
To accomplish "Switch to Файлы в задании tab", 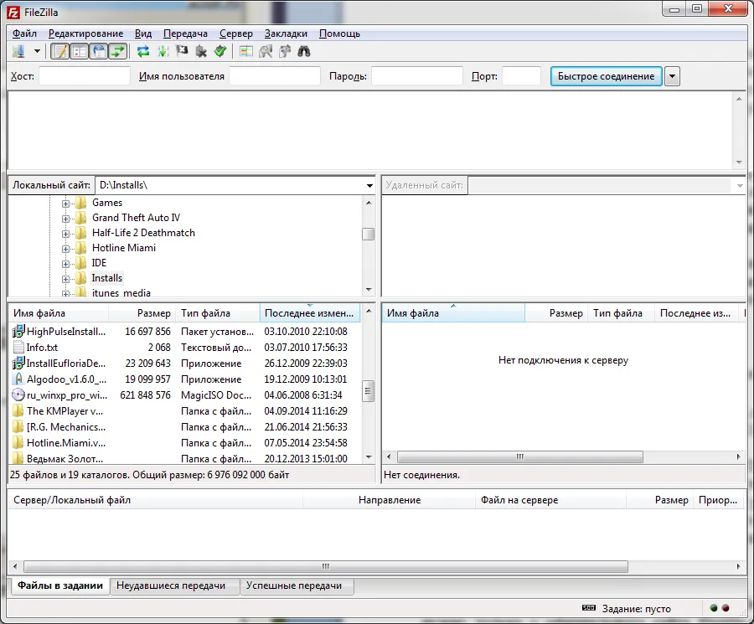I will 60,585.
